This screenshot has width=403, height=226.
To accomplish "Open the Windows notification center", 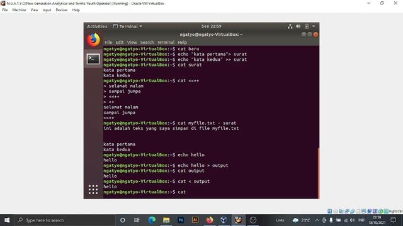I will pos(393,220).
